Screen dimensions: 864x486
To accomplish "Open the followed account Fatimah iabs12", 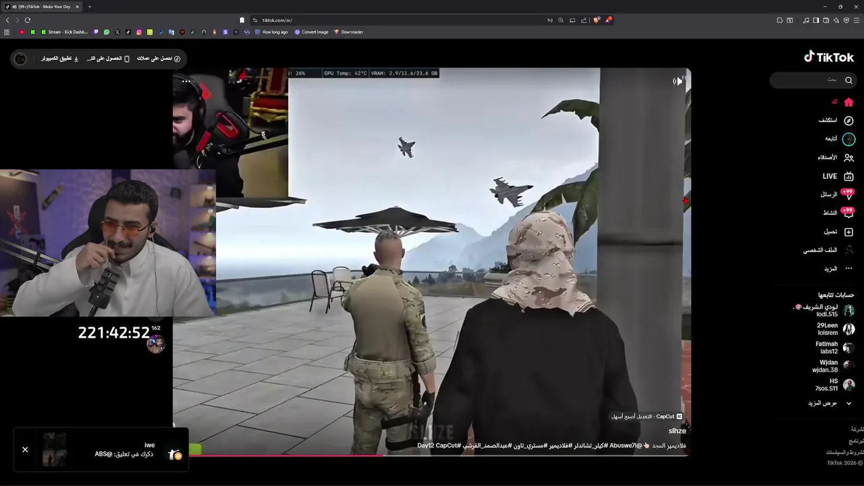I will (x=835, y=348).
